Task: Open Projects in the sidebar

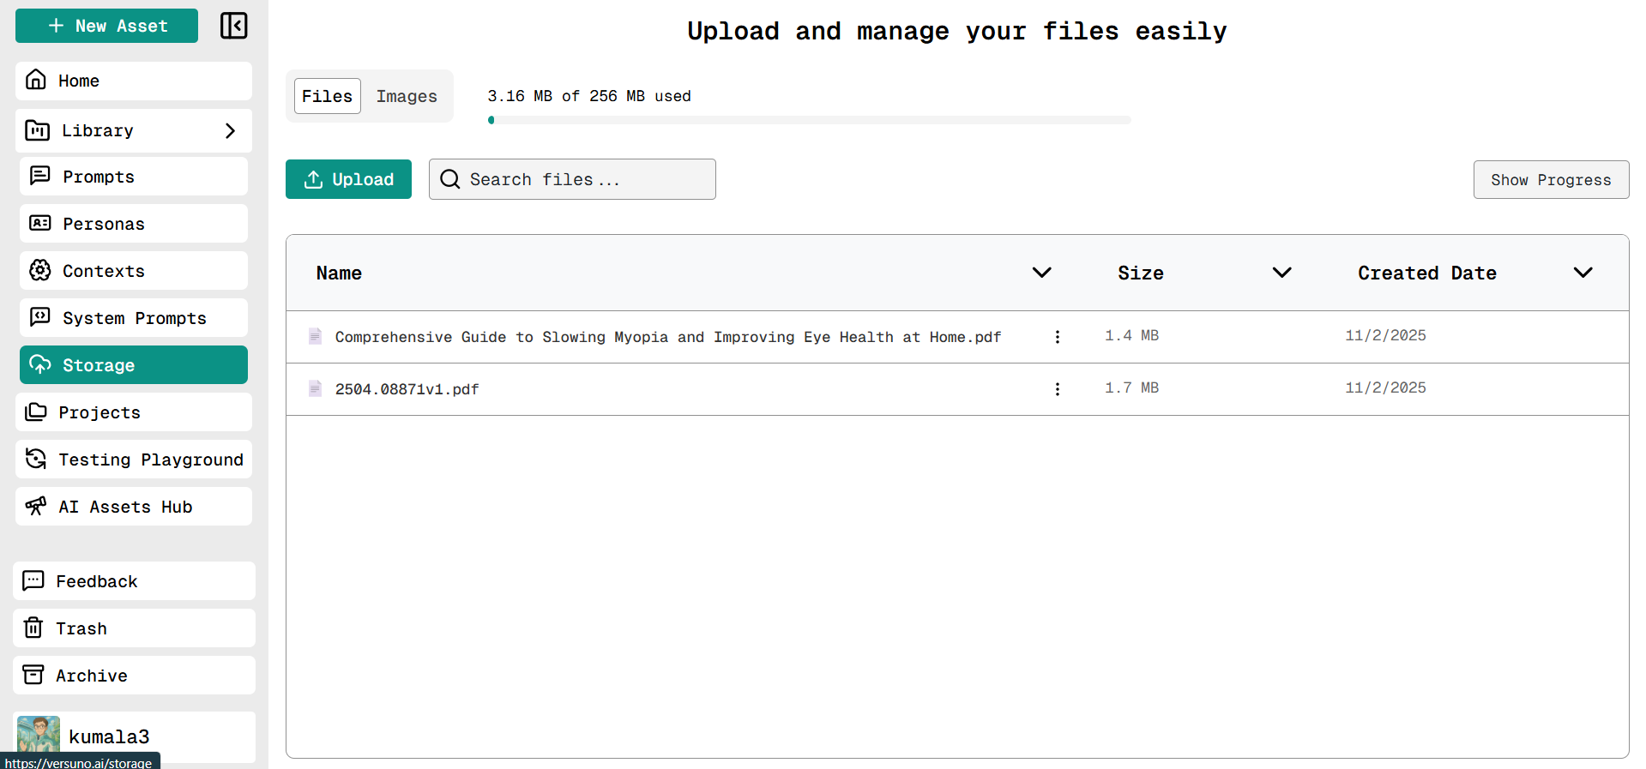Action: (x=134, y=412)
